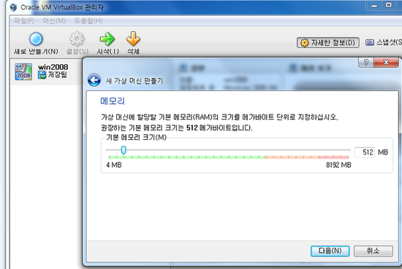The image size is (402, 269).
Task: Click the memory size slider handle
Action: (124, 150)
